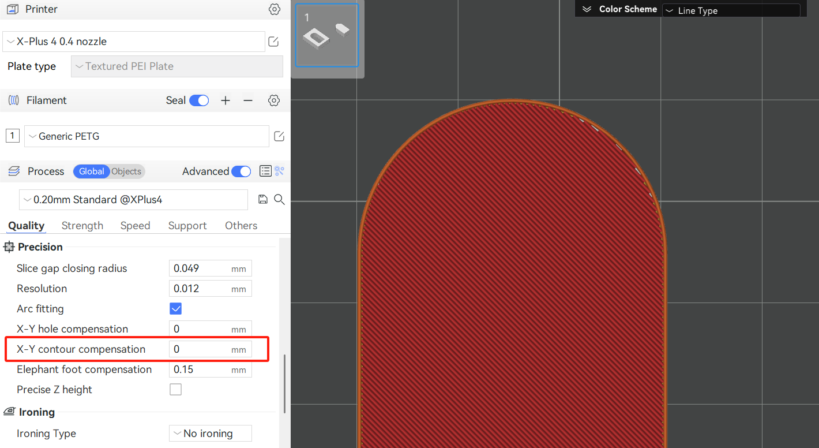Viewport: 819px width, 448px height.
Task: Edit the X-Plus 4 printer preset
Action: (274, 42)
